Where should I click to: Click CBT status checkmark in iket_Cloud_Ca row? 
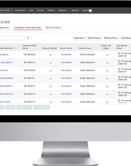(x=107, y=94)
